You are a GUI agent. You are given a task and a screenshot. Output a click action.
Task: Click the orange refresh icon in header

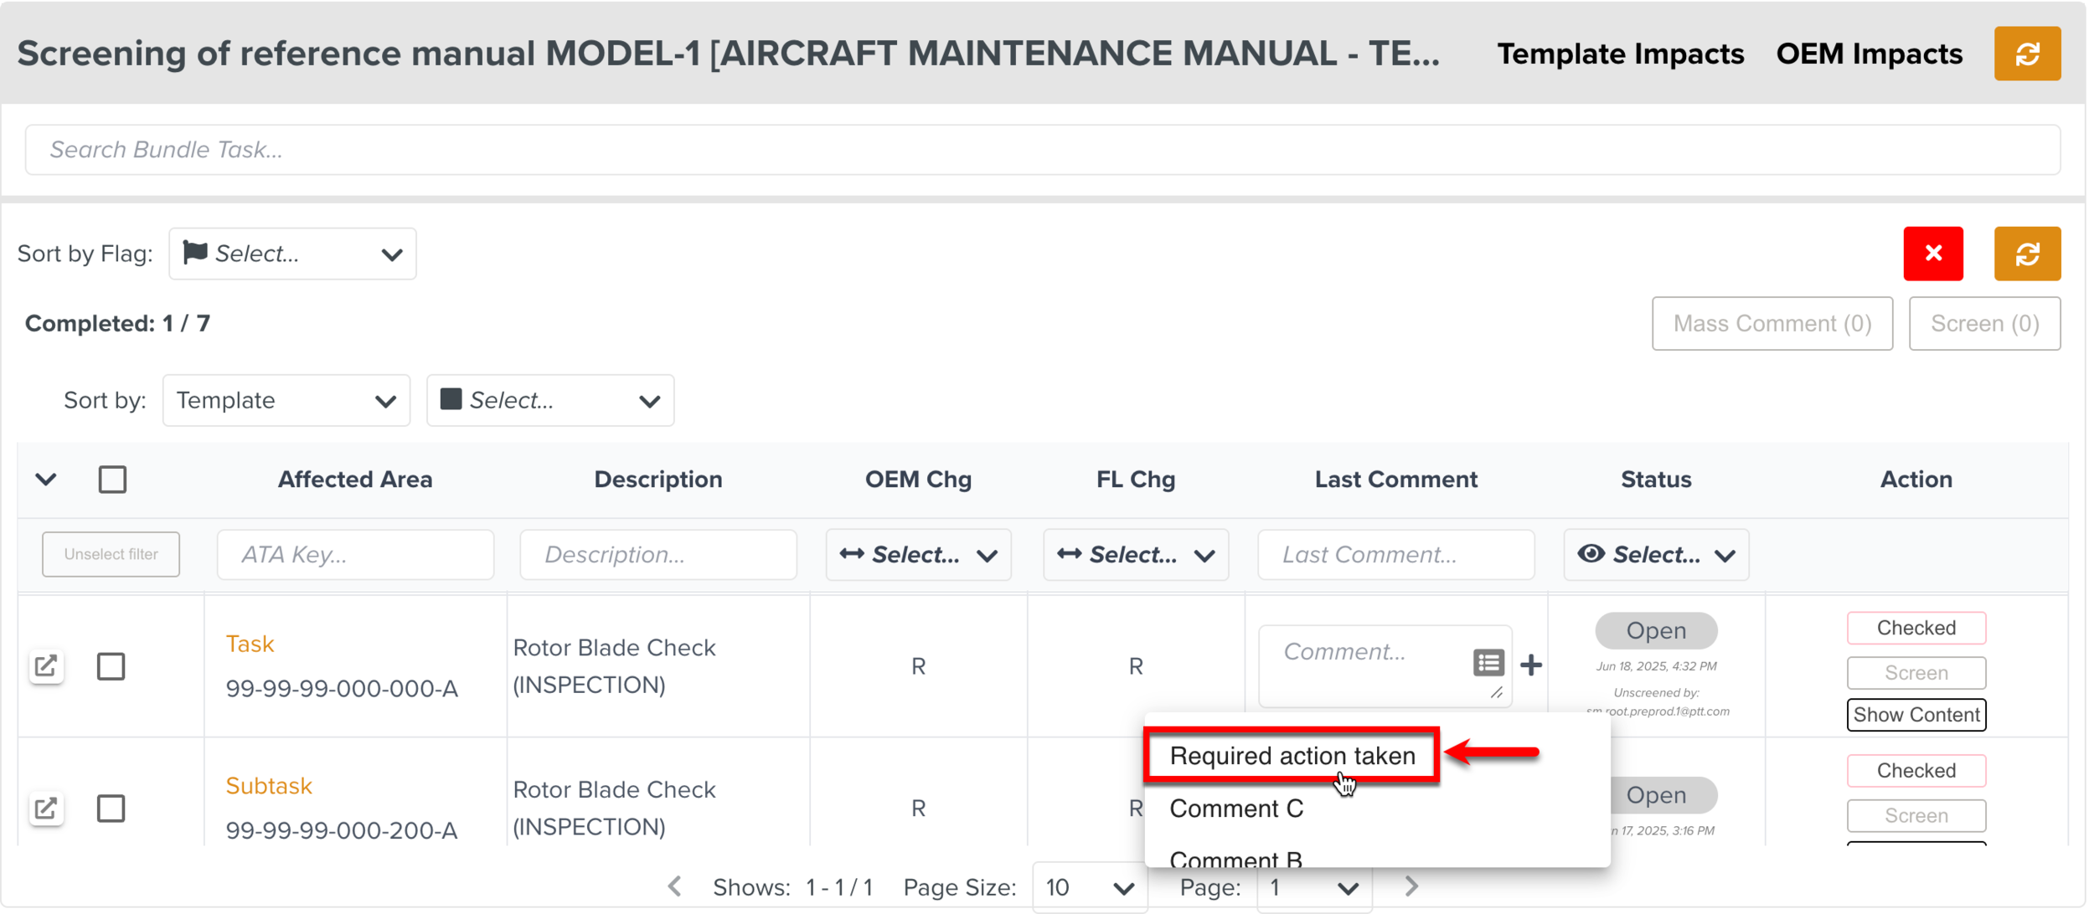2026,54
